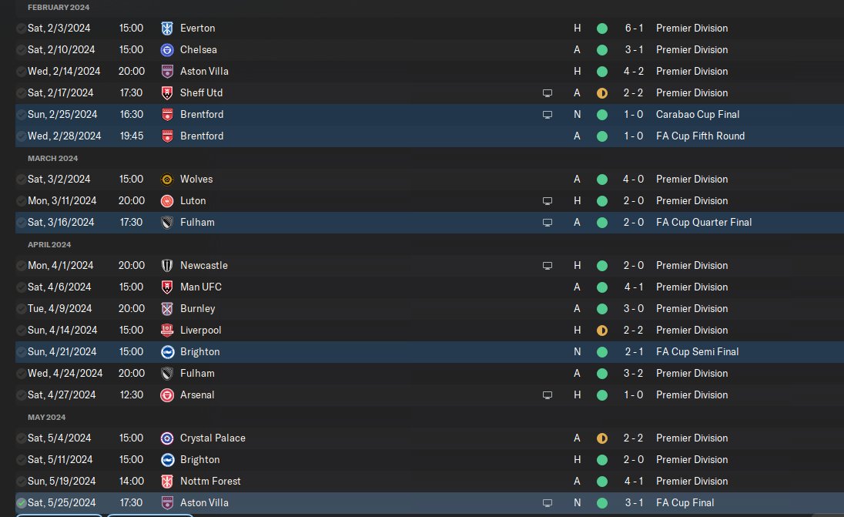
Task: Select the FA Cup Semi Final Brighton row
Action: point(385,351)
